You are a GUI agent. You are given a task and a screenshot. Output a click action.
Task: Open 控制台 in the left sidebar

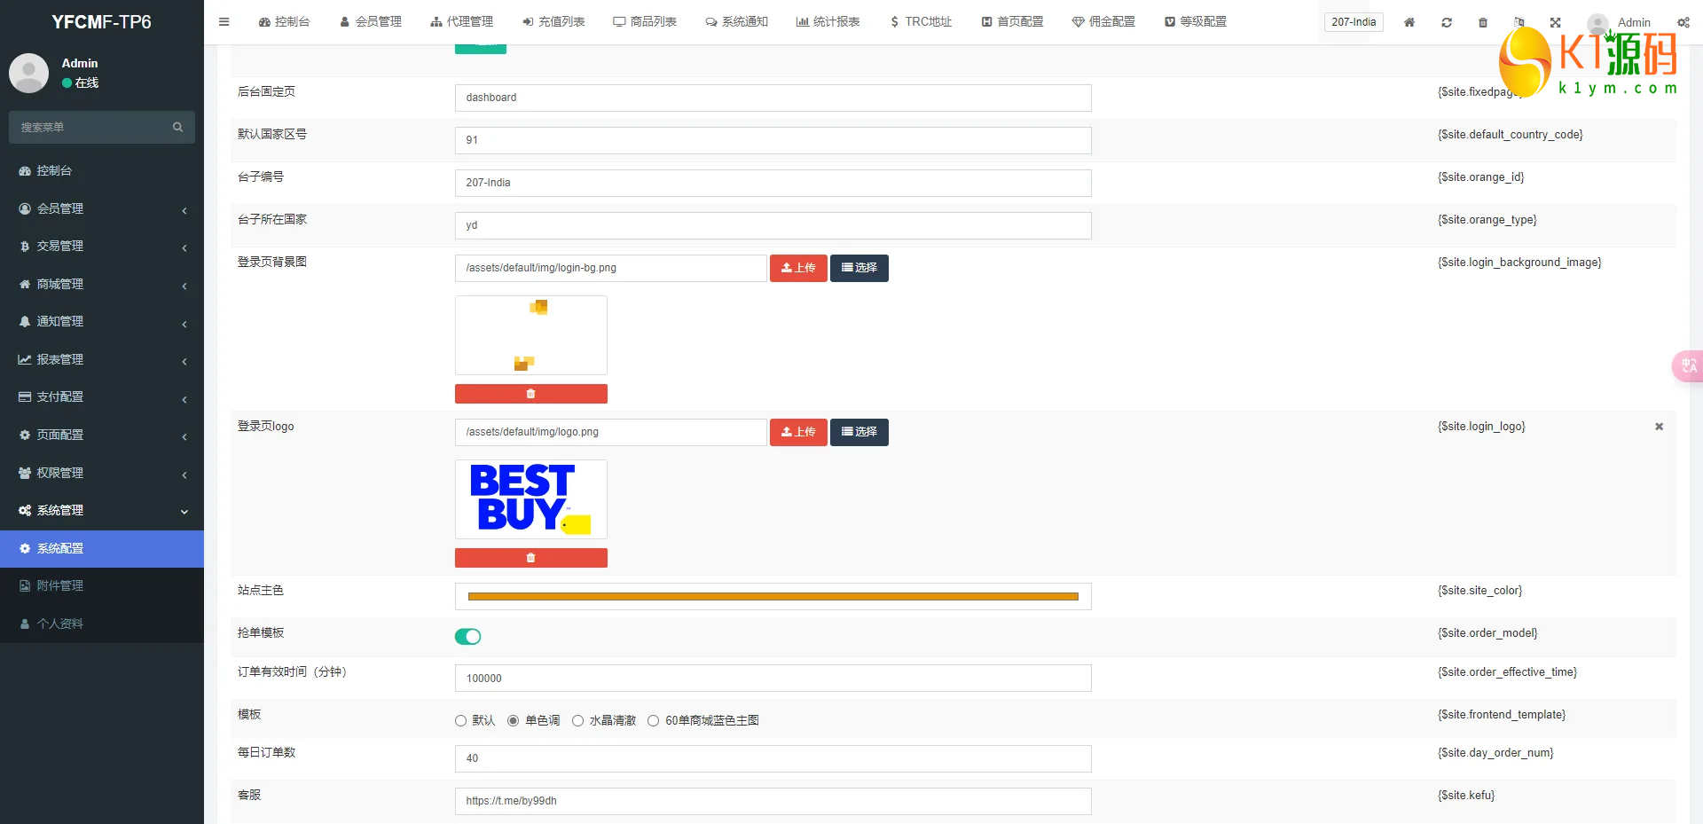[102, 170]
